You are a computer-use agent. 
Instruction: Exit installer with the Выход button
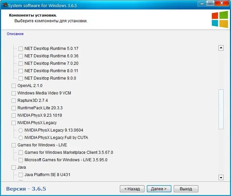pos(186,189)
